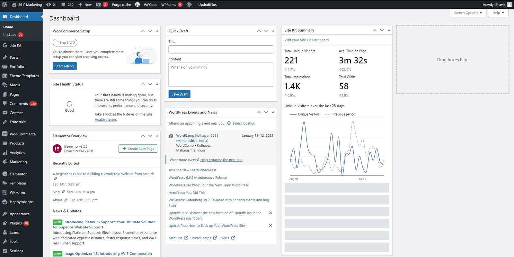This screenshot has width=514, height=257.
Task: Click the Step 2 of 5 progress indicator
Action: click(65, 42)
